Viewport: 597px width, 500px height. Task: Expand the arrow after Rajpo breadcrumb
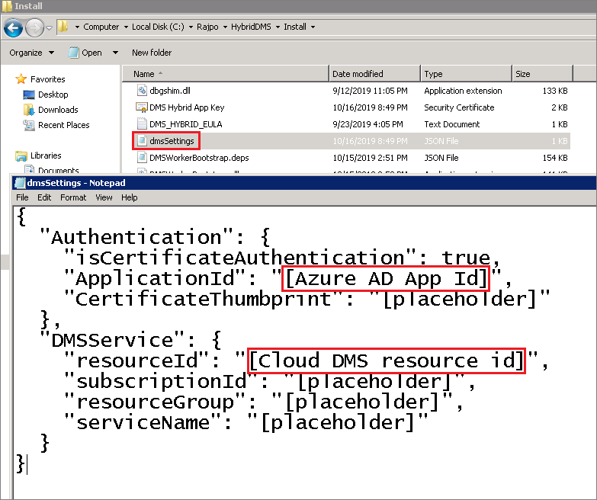click(x=225, y=27)
